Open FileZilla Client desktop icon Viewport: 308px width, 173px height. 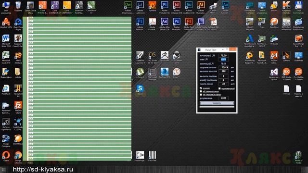18,108
